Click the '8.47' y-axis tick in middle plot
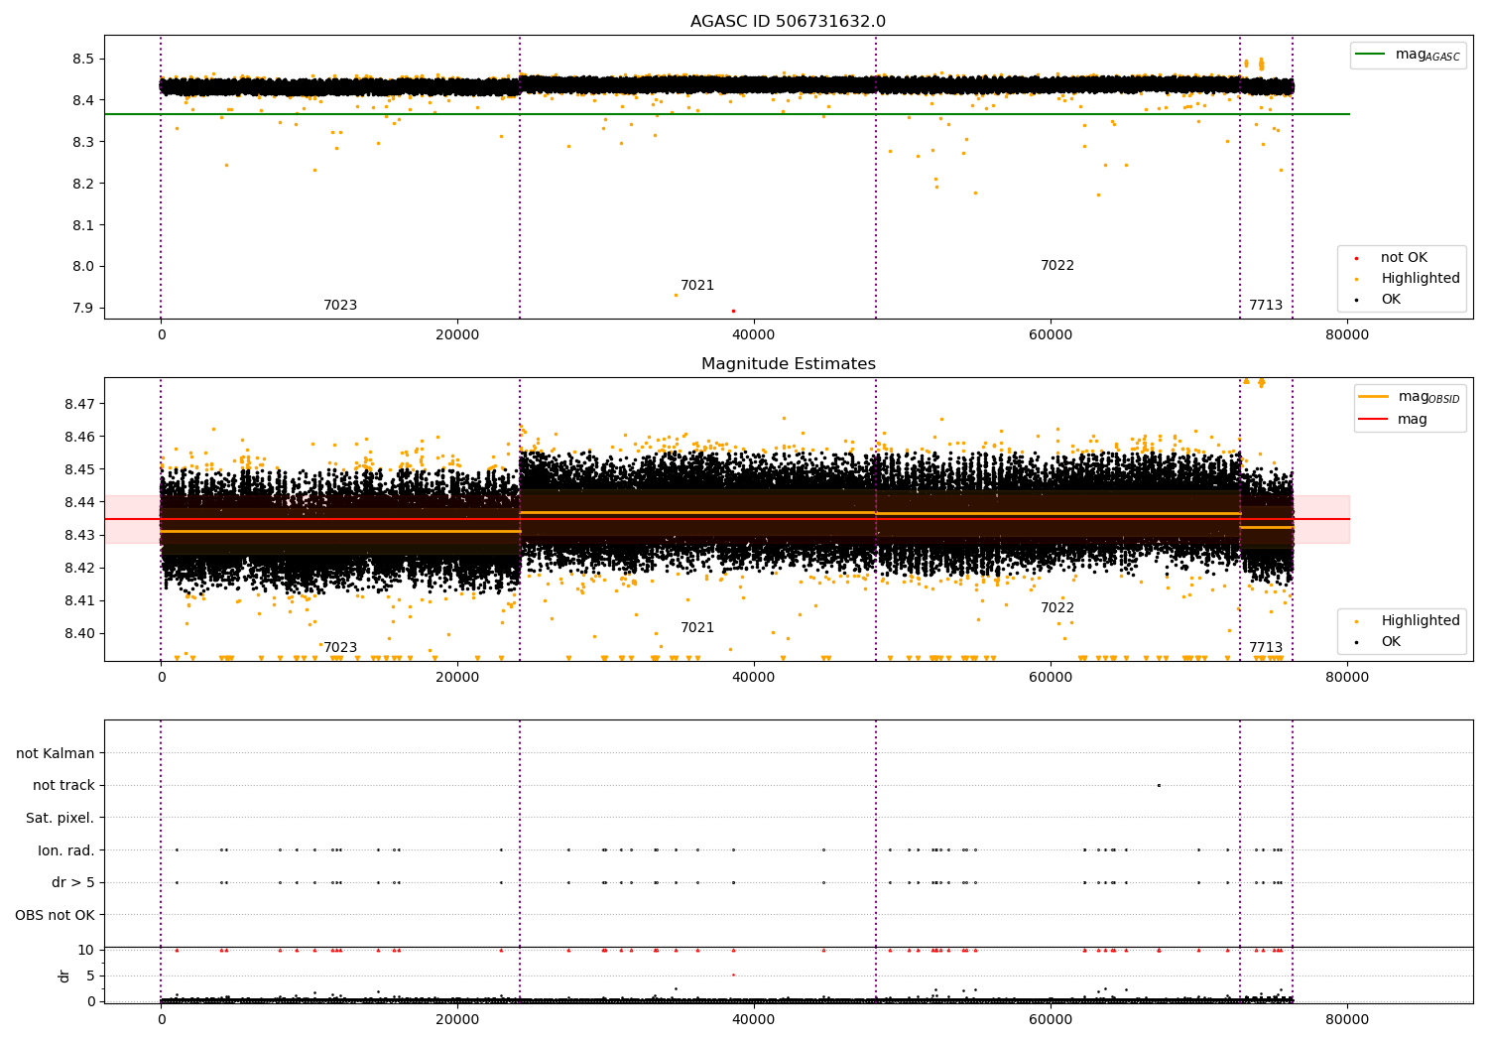 click(x=79, y=404)
